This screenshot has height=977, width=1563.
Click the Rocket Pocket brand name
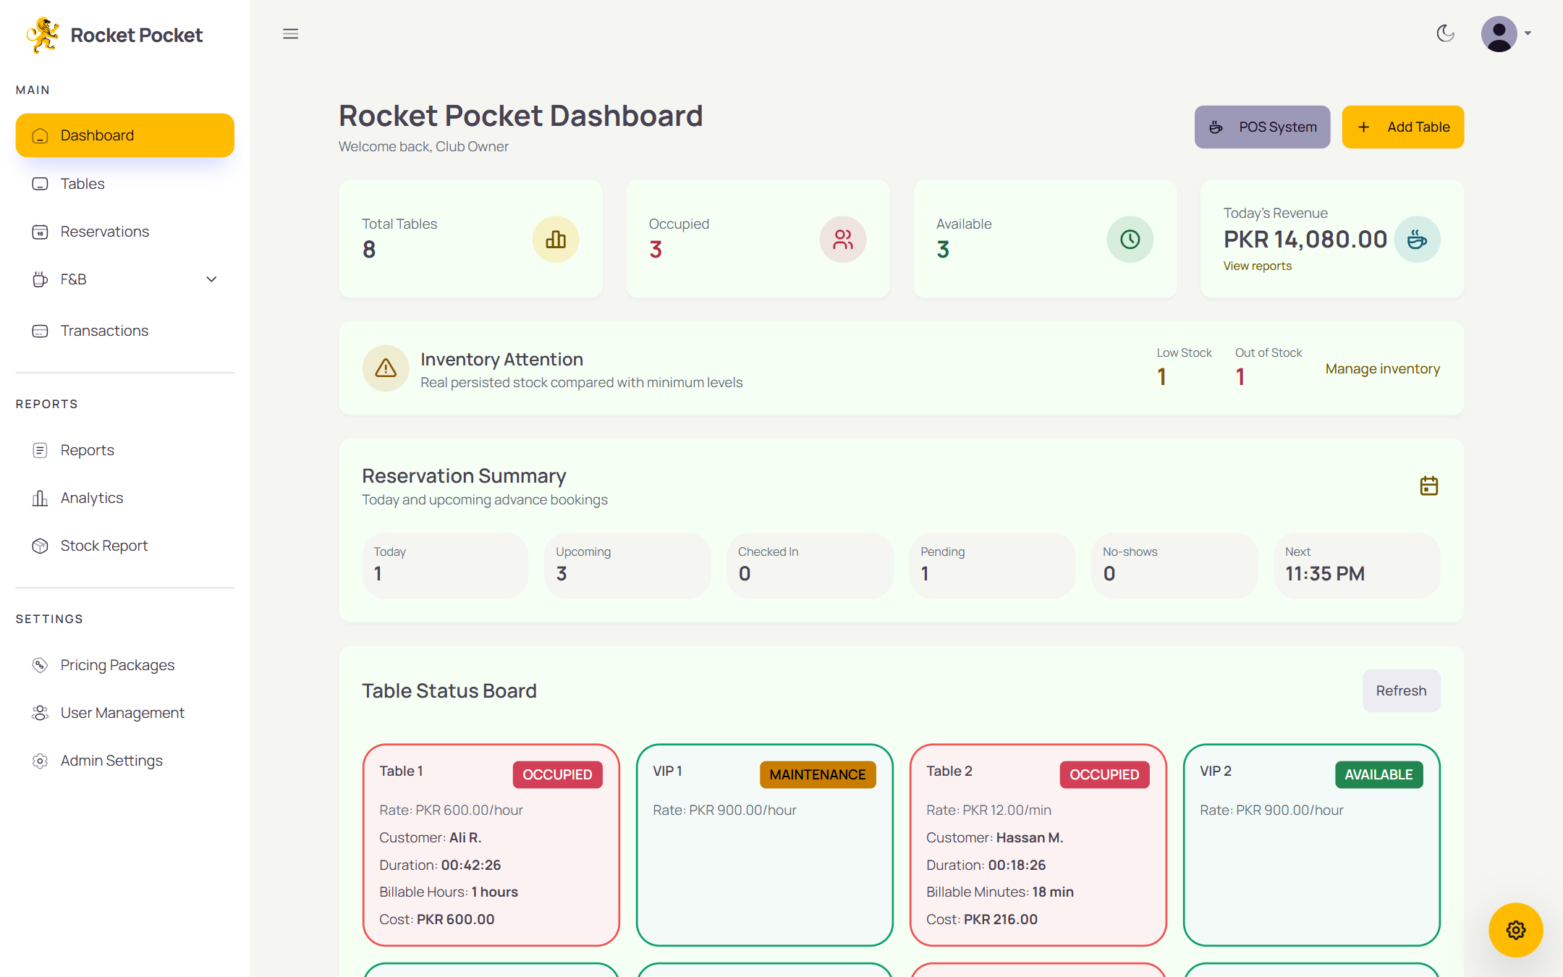click(x=137, y=35)
